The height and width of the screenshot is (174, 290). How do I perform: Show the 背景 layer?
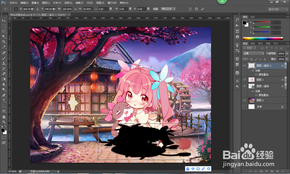(x=244, y=107)
